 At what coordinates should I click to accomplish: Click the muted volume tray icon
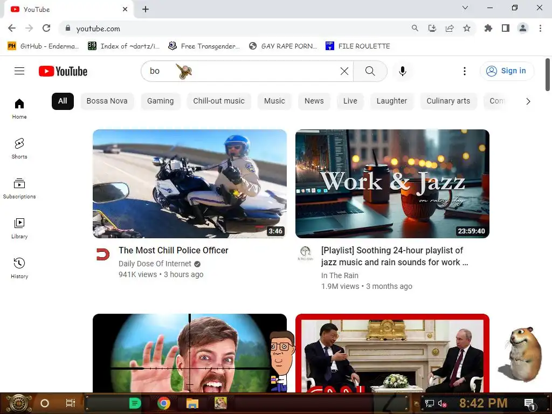coord(442,403)
